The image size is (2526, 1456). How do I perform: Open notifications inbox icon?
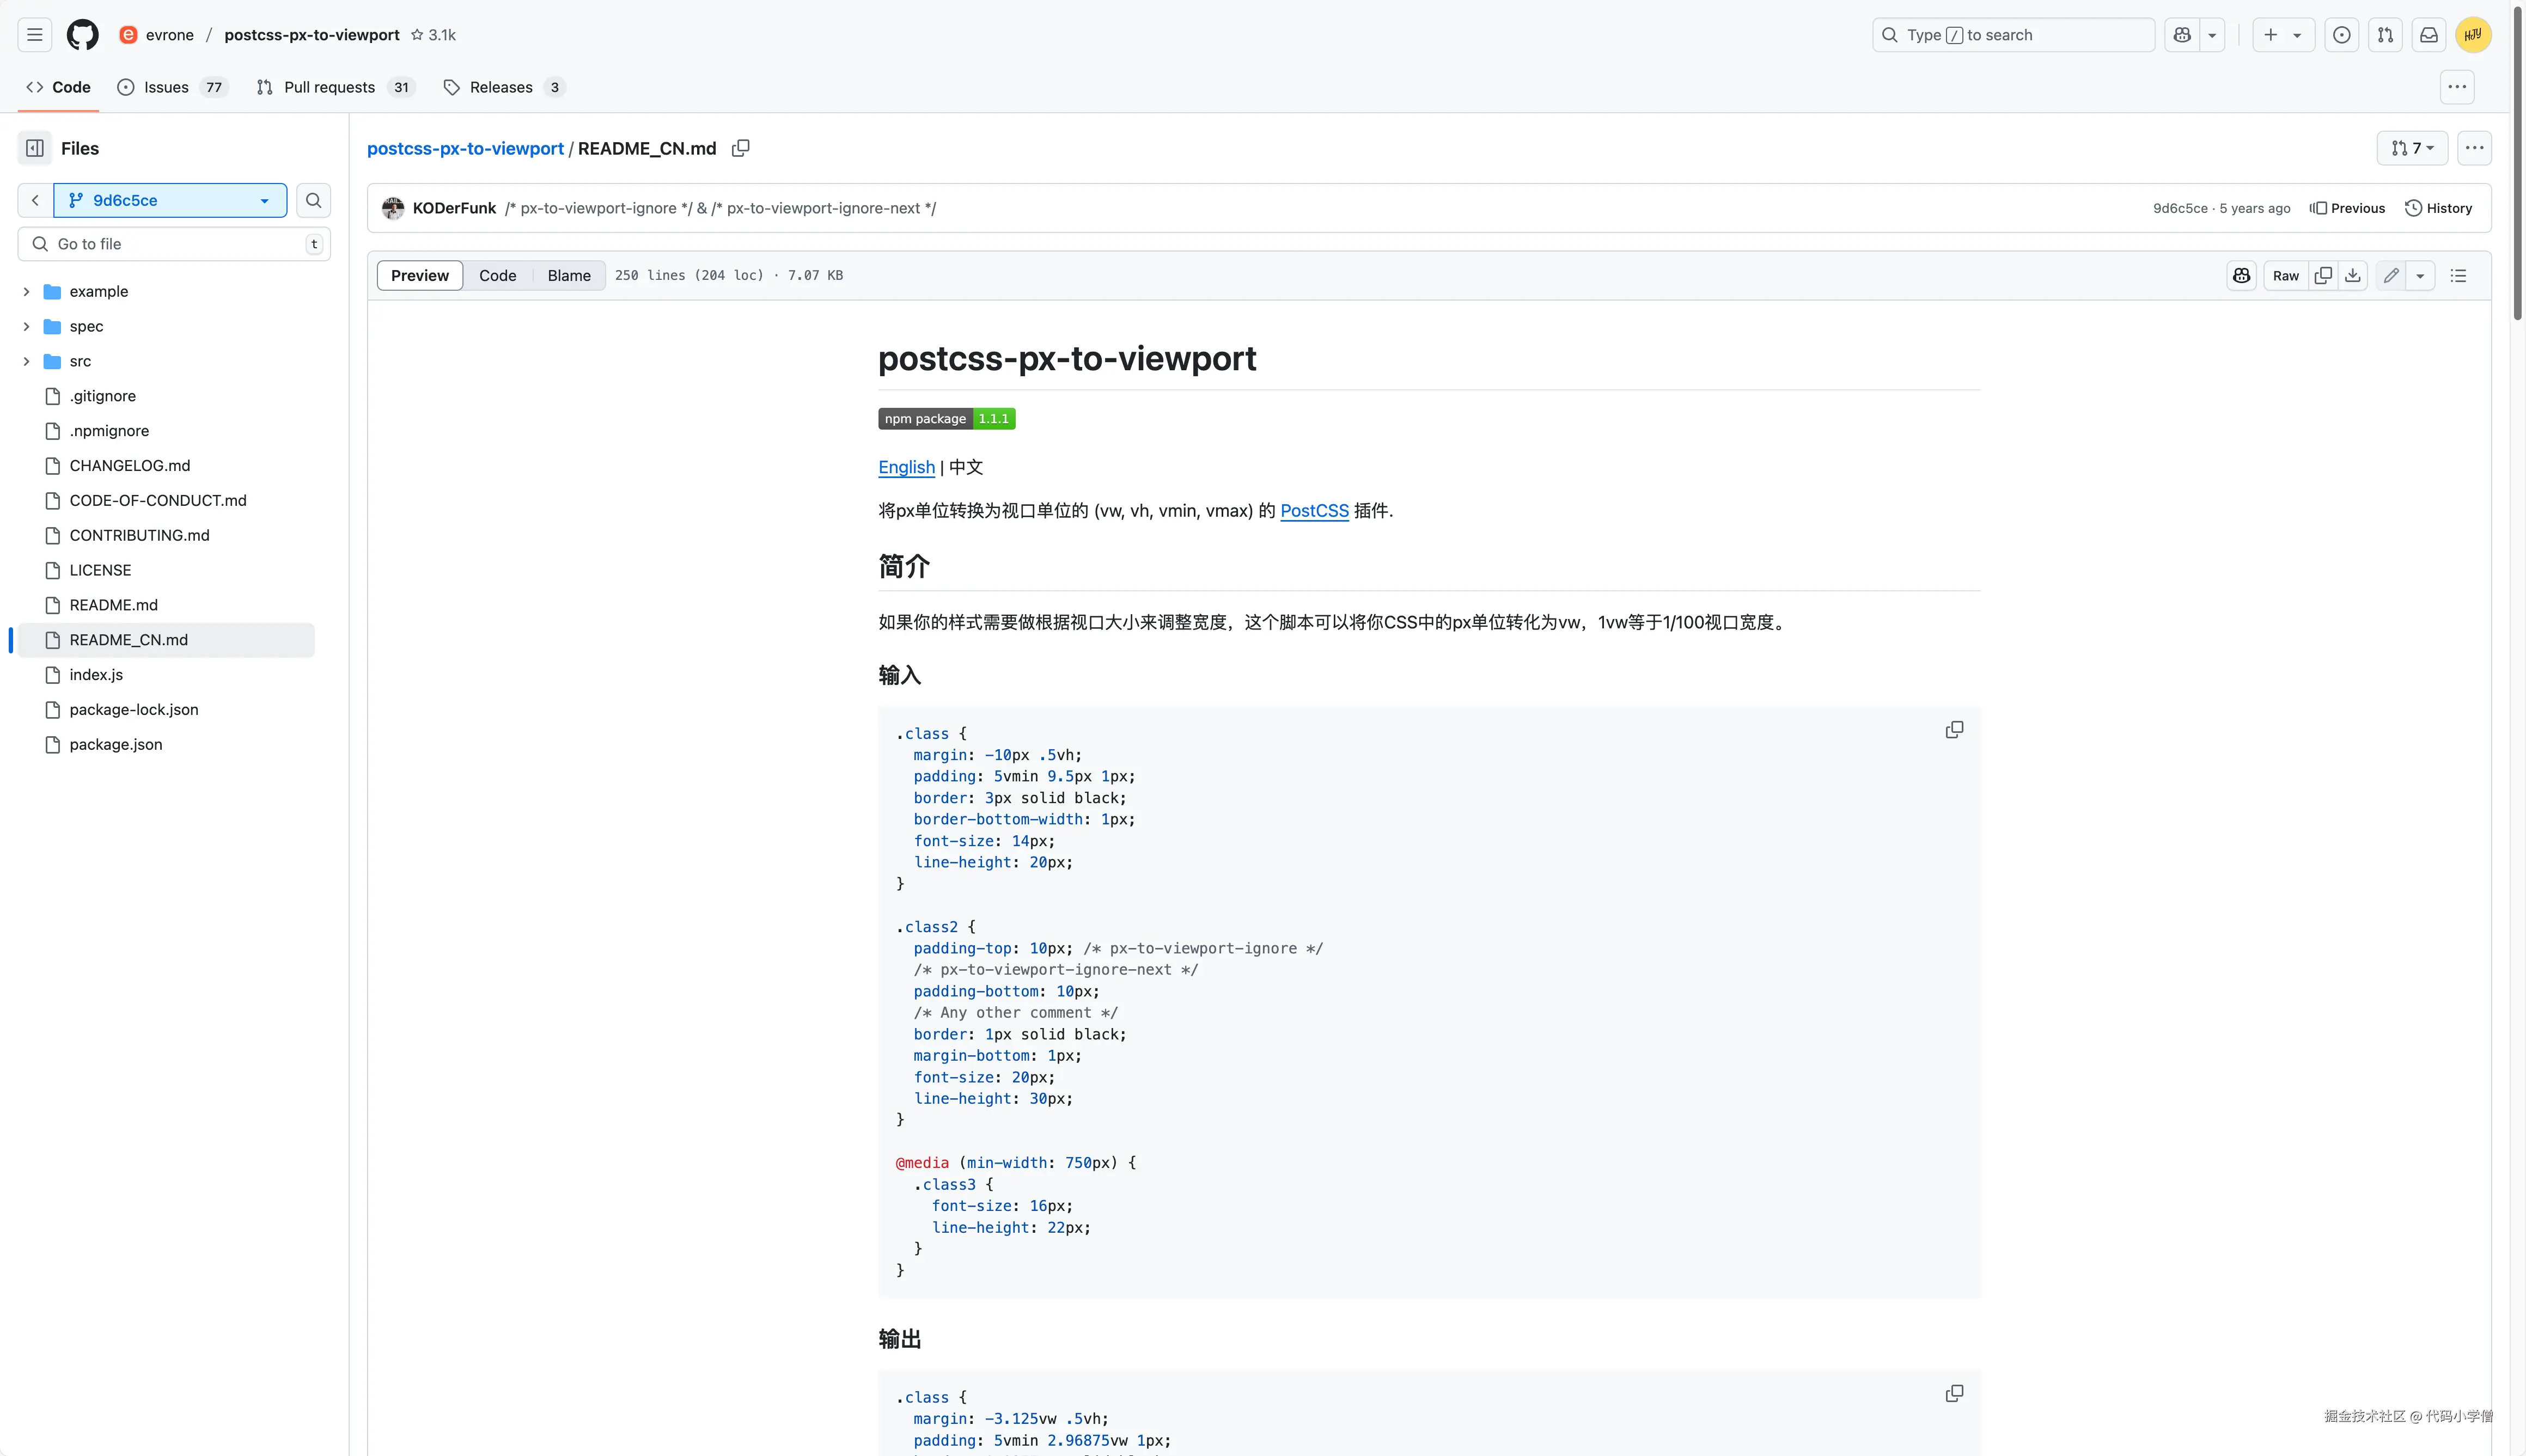point(2428,35)
